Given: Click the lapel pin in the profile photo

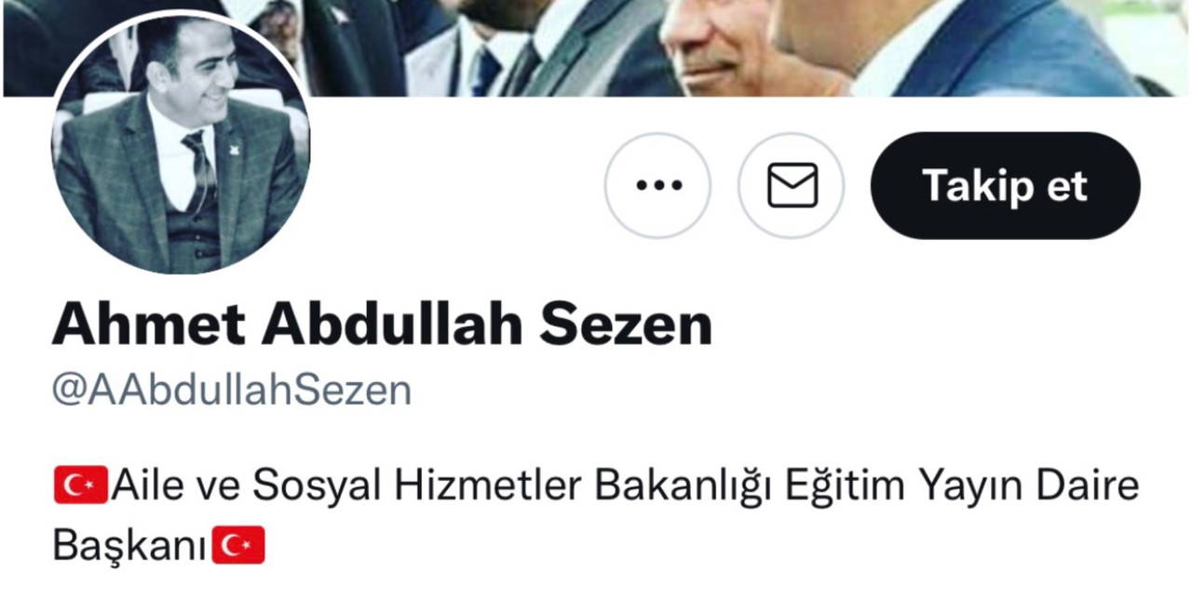Looking at the screenshot, I should pos(234,147).
